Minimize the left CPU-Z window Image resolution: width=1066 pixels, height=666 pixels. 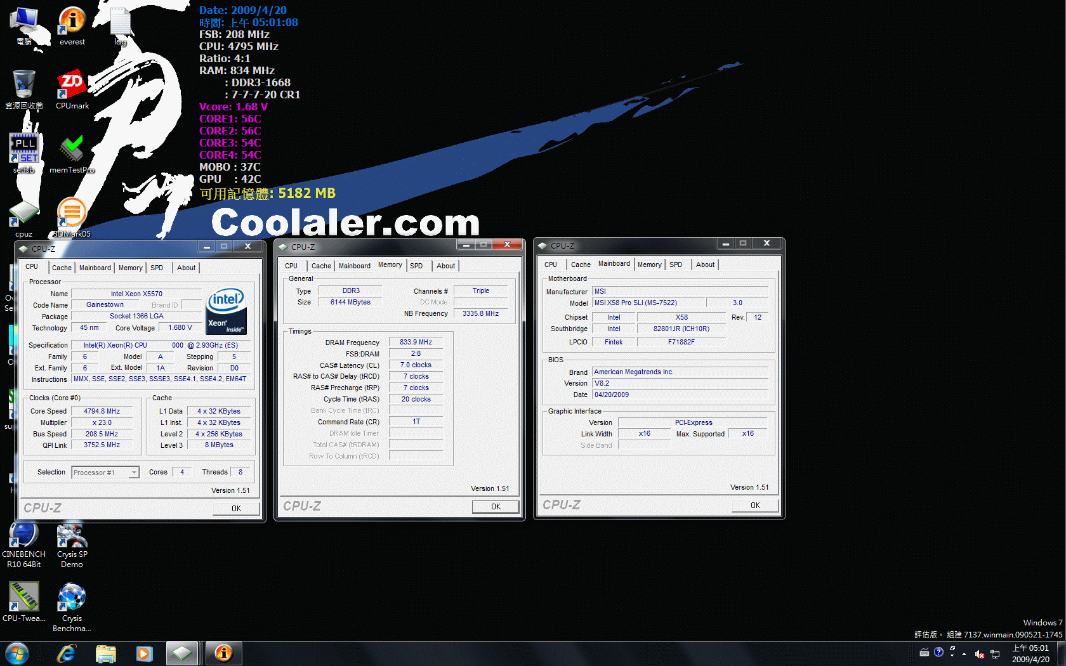(207, 246)
